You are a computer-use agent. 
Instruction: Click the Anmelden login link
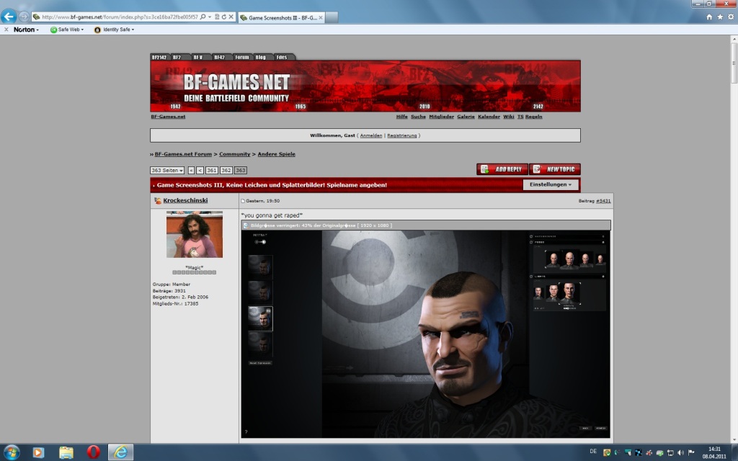371,135
